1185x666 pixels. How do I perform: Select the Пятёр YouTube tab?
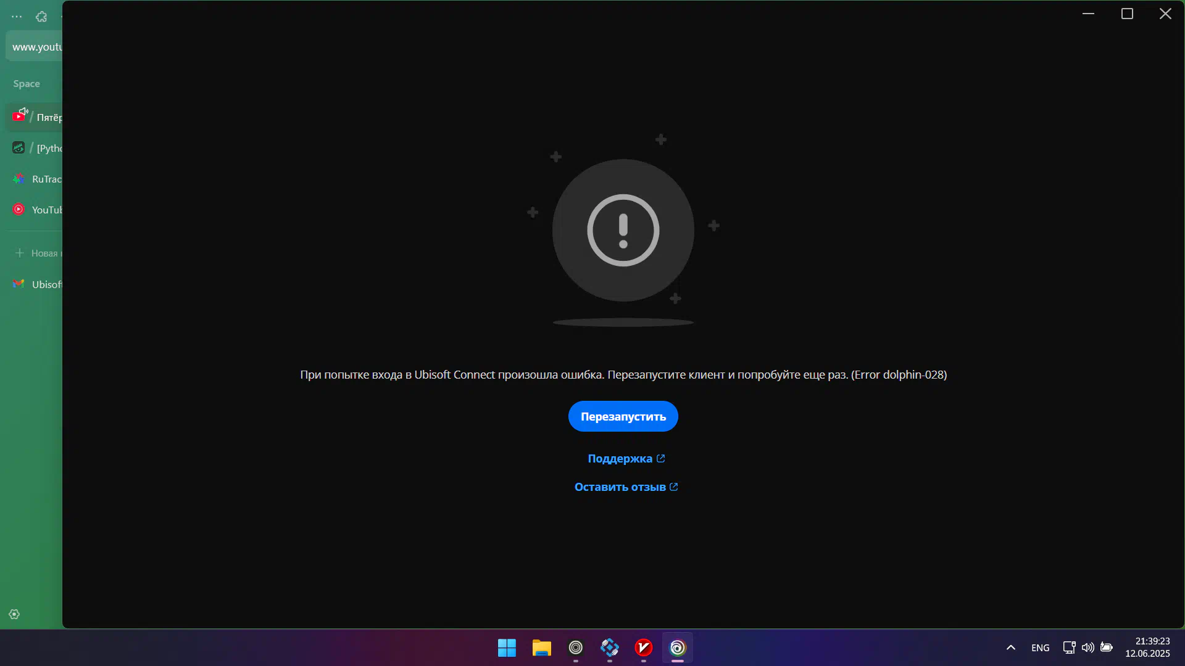(35, 117)
